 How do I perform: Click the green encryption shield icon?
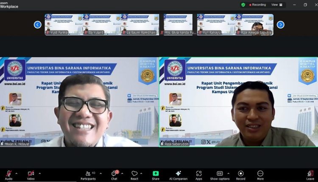coord(243,5)
